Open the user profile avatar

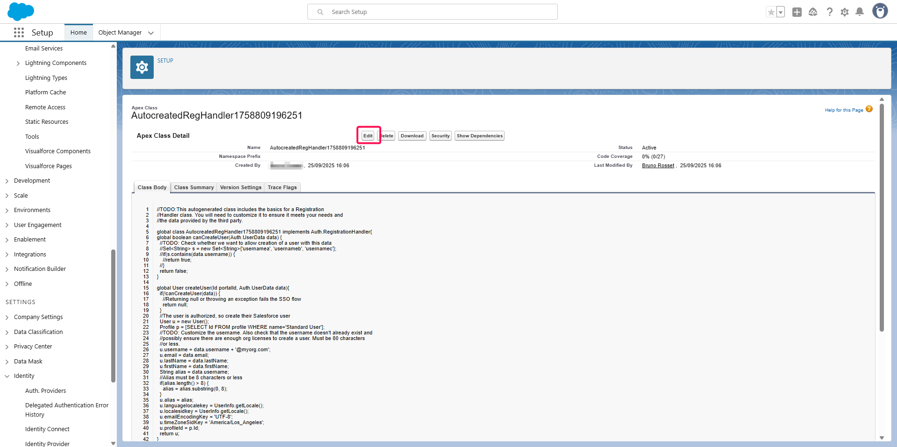(880, 11)
